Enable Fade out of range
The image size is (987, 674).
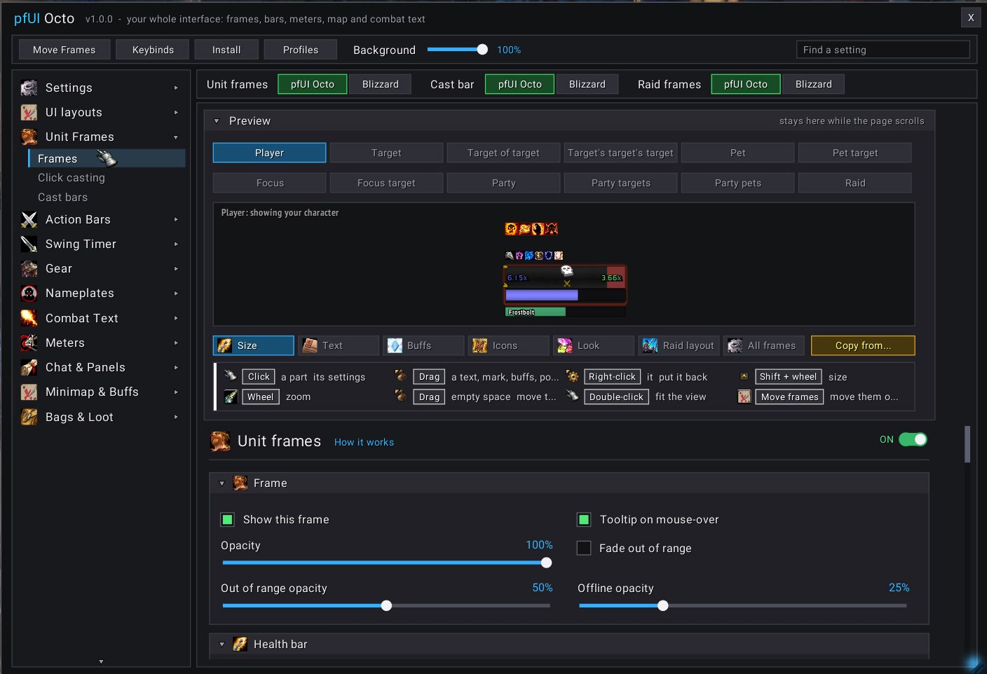(584, 548)
